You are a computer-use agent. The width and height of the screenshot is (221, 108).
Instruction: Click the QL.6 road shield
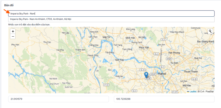click(134, 91)
